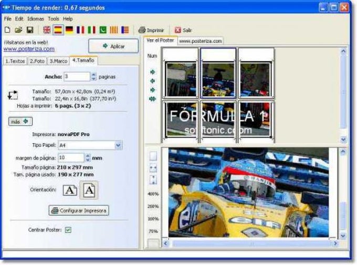
Task: Click the Salir exit toolbar button
Action: [183, 30]
